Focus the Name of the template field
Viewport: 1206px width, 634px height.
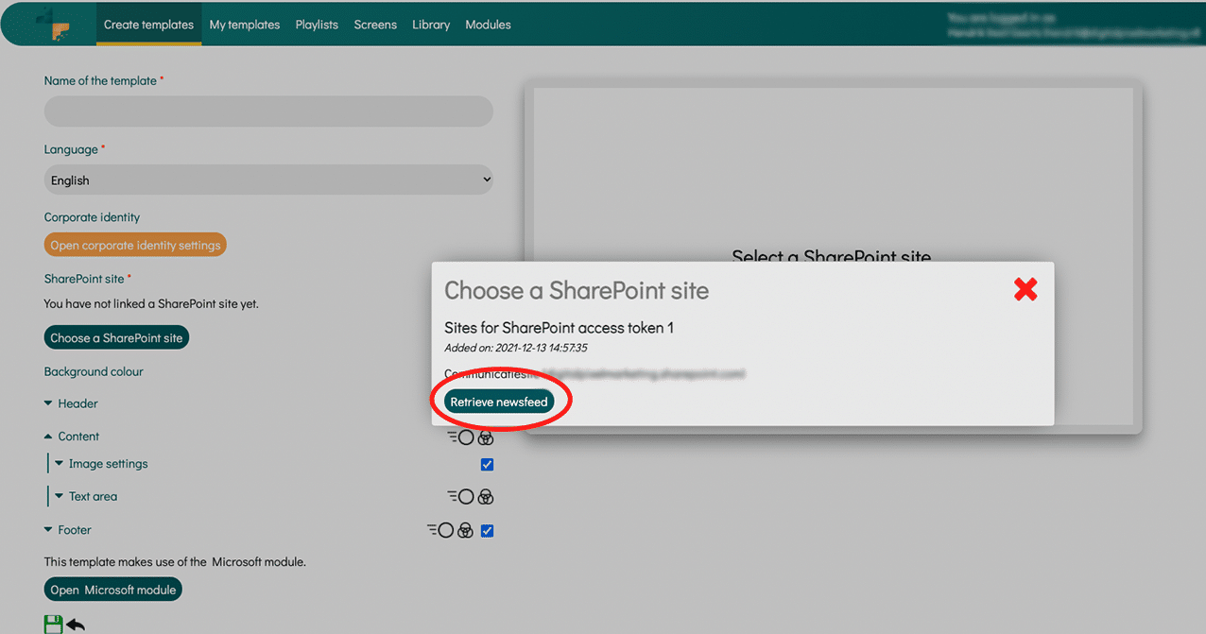268,111
